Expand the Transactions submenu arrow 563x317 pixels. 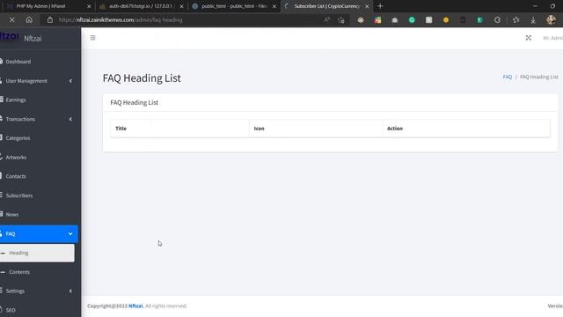(x=70, y=119)
